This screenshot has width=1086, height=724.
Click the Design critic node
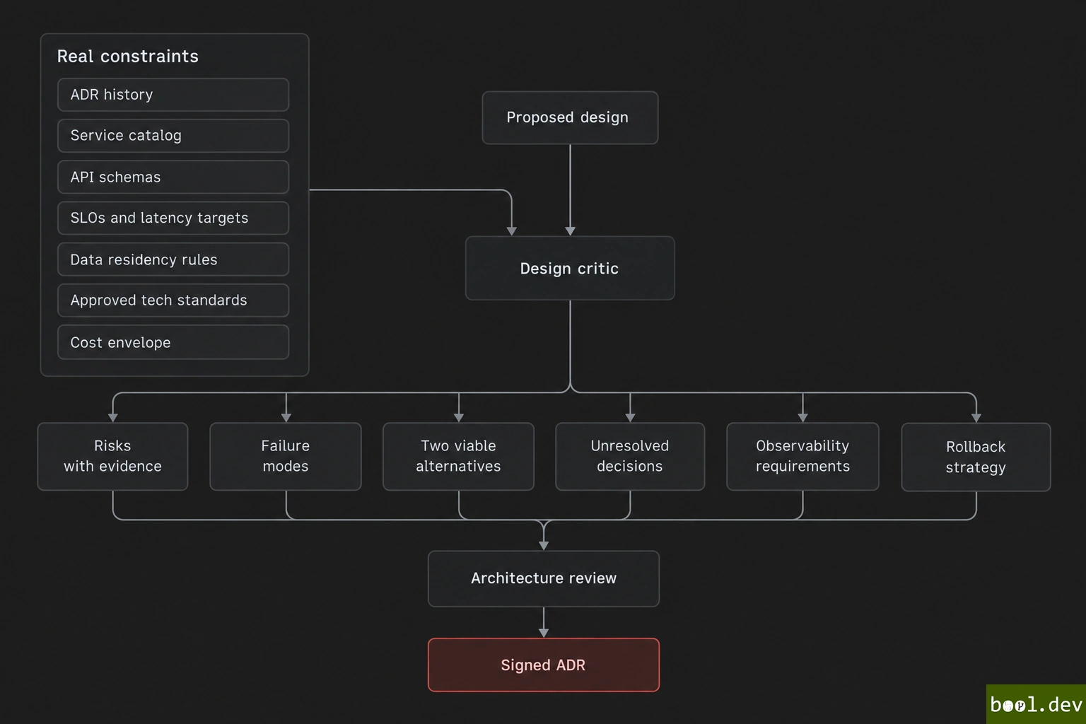coord(570,268)
